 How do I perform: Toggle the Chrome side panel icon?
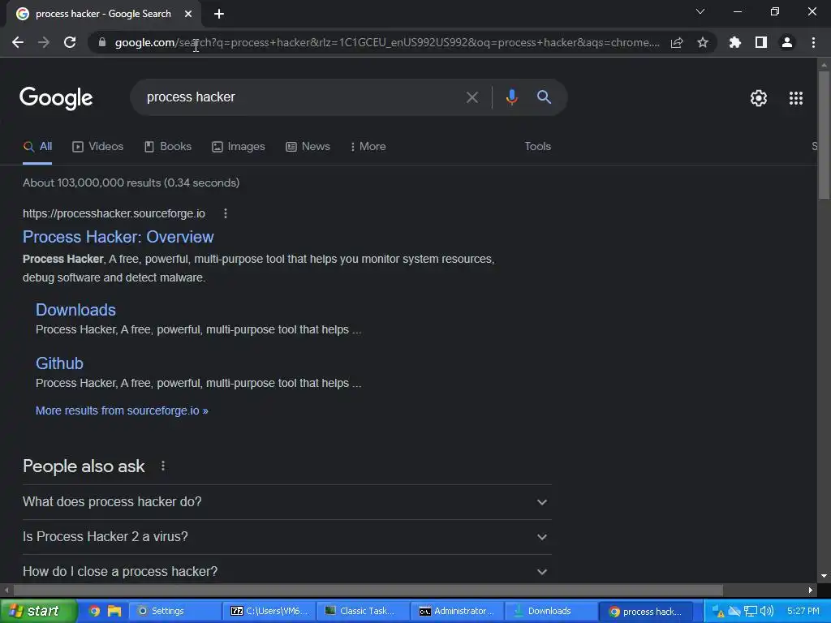point(761,42)
